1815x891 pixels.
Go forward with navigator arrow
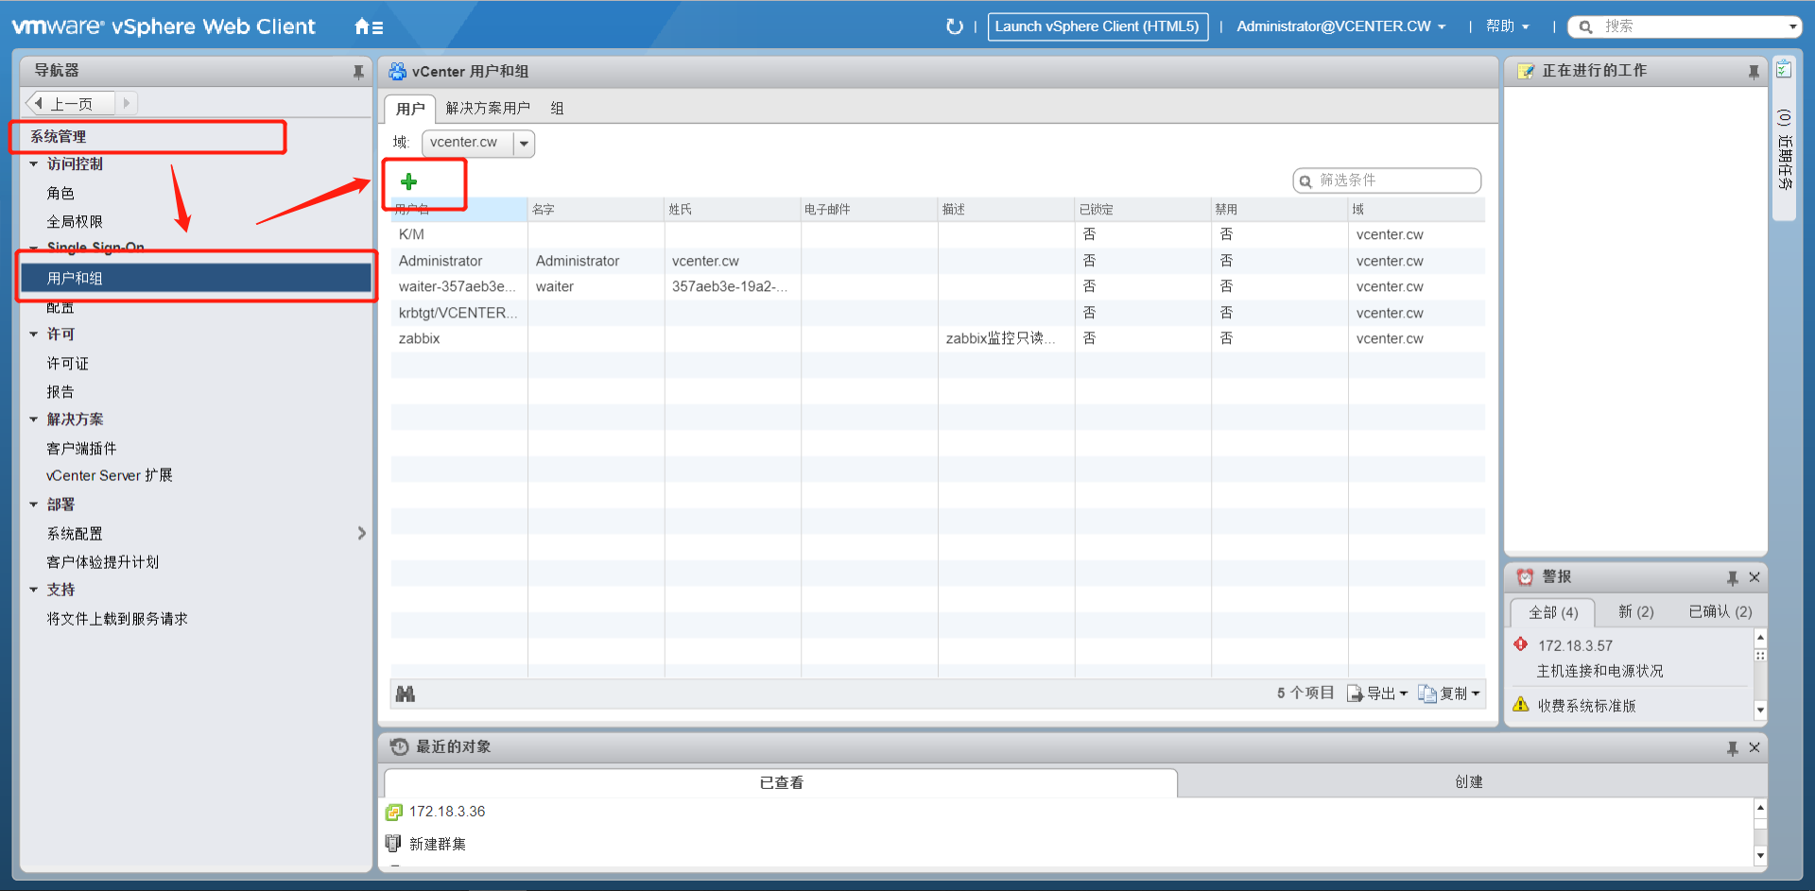tap(127, 103)
